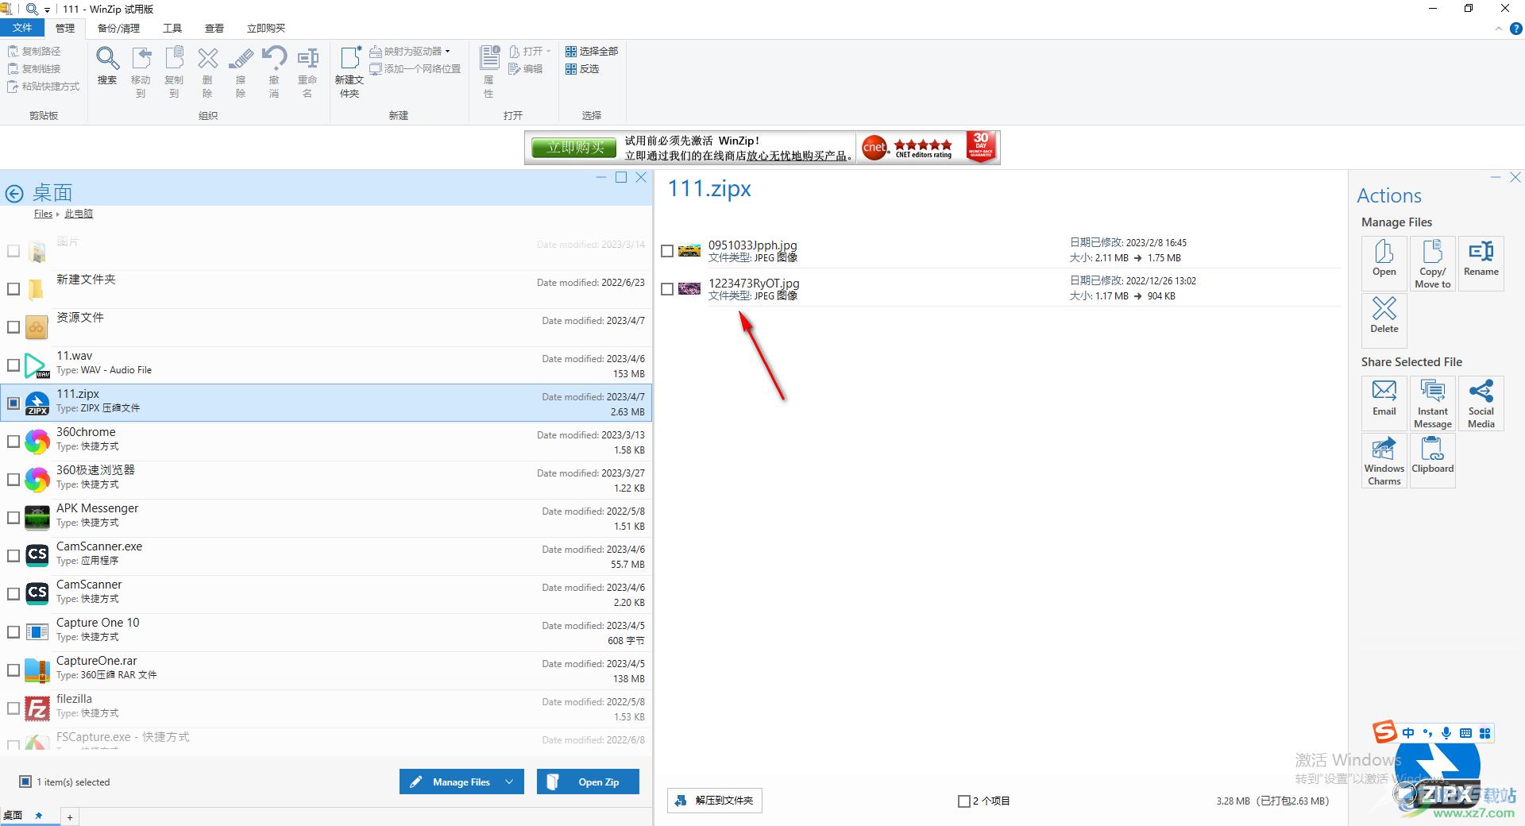Tick the checkbox for 360chrome
1525x826 pixels.
tap(14, 442)
